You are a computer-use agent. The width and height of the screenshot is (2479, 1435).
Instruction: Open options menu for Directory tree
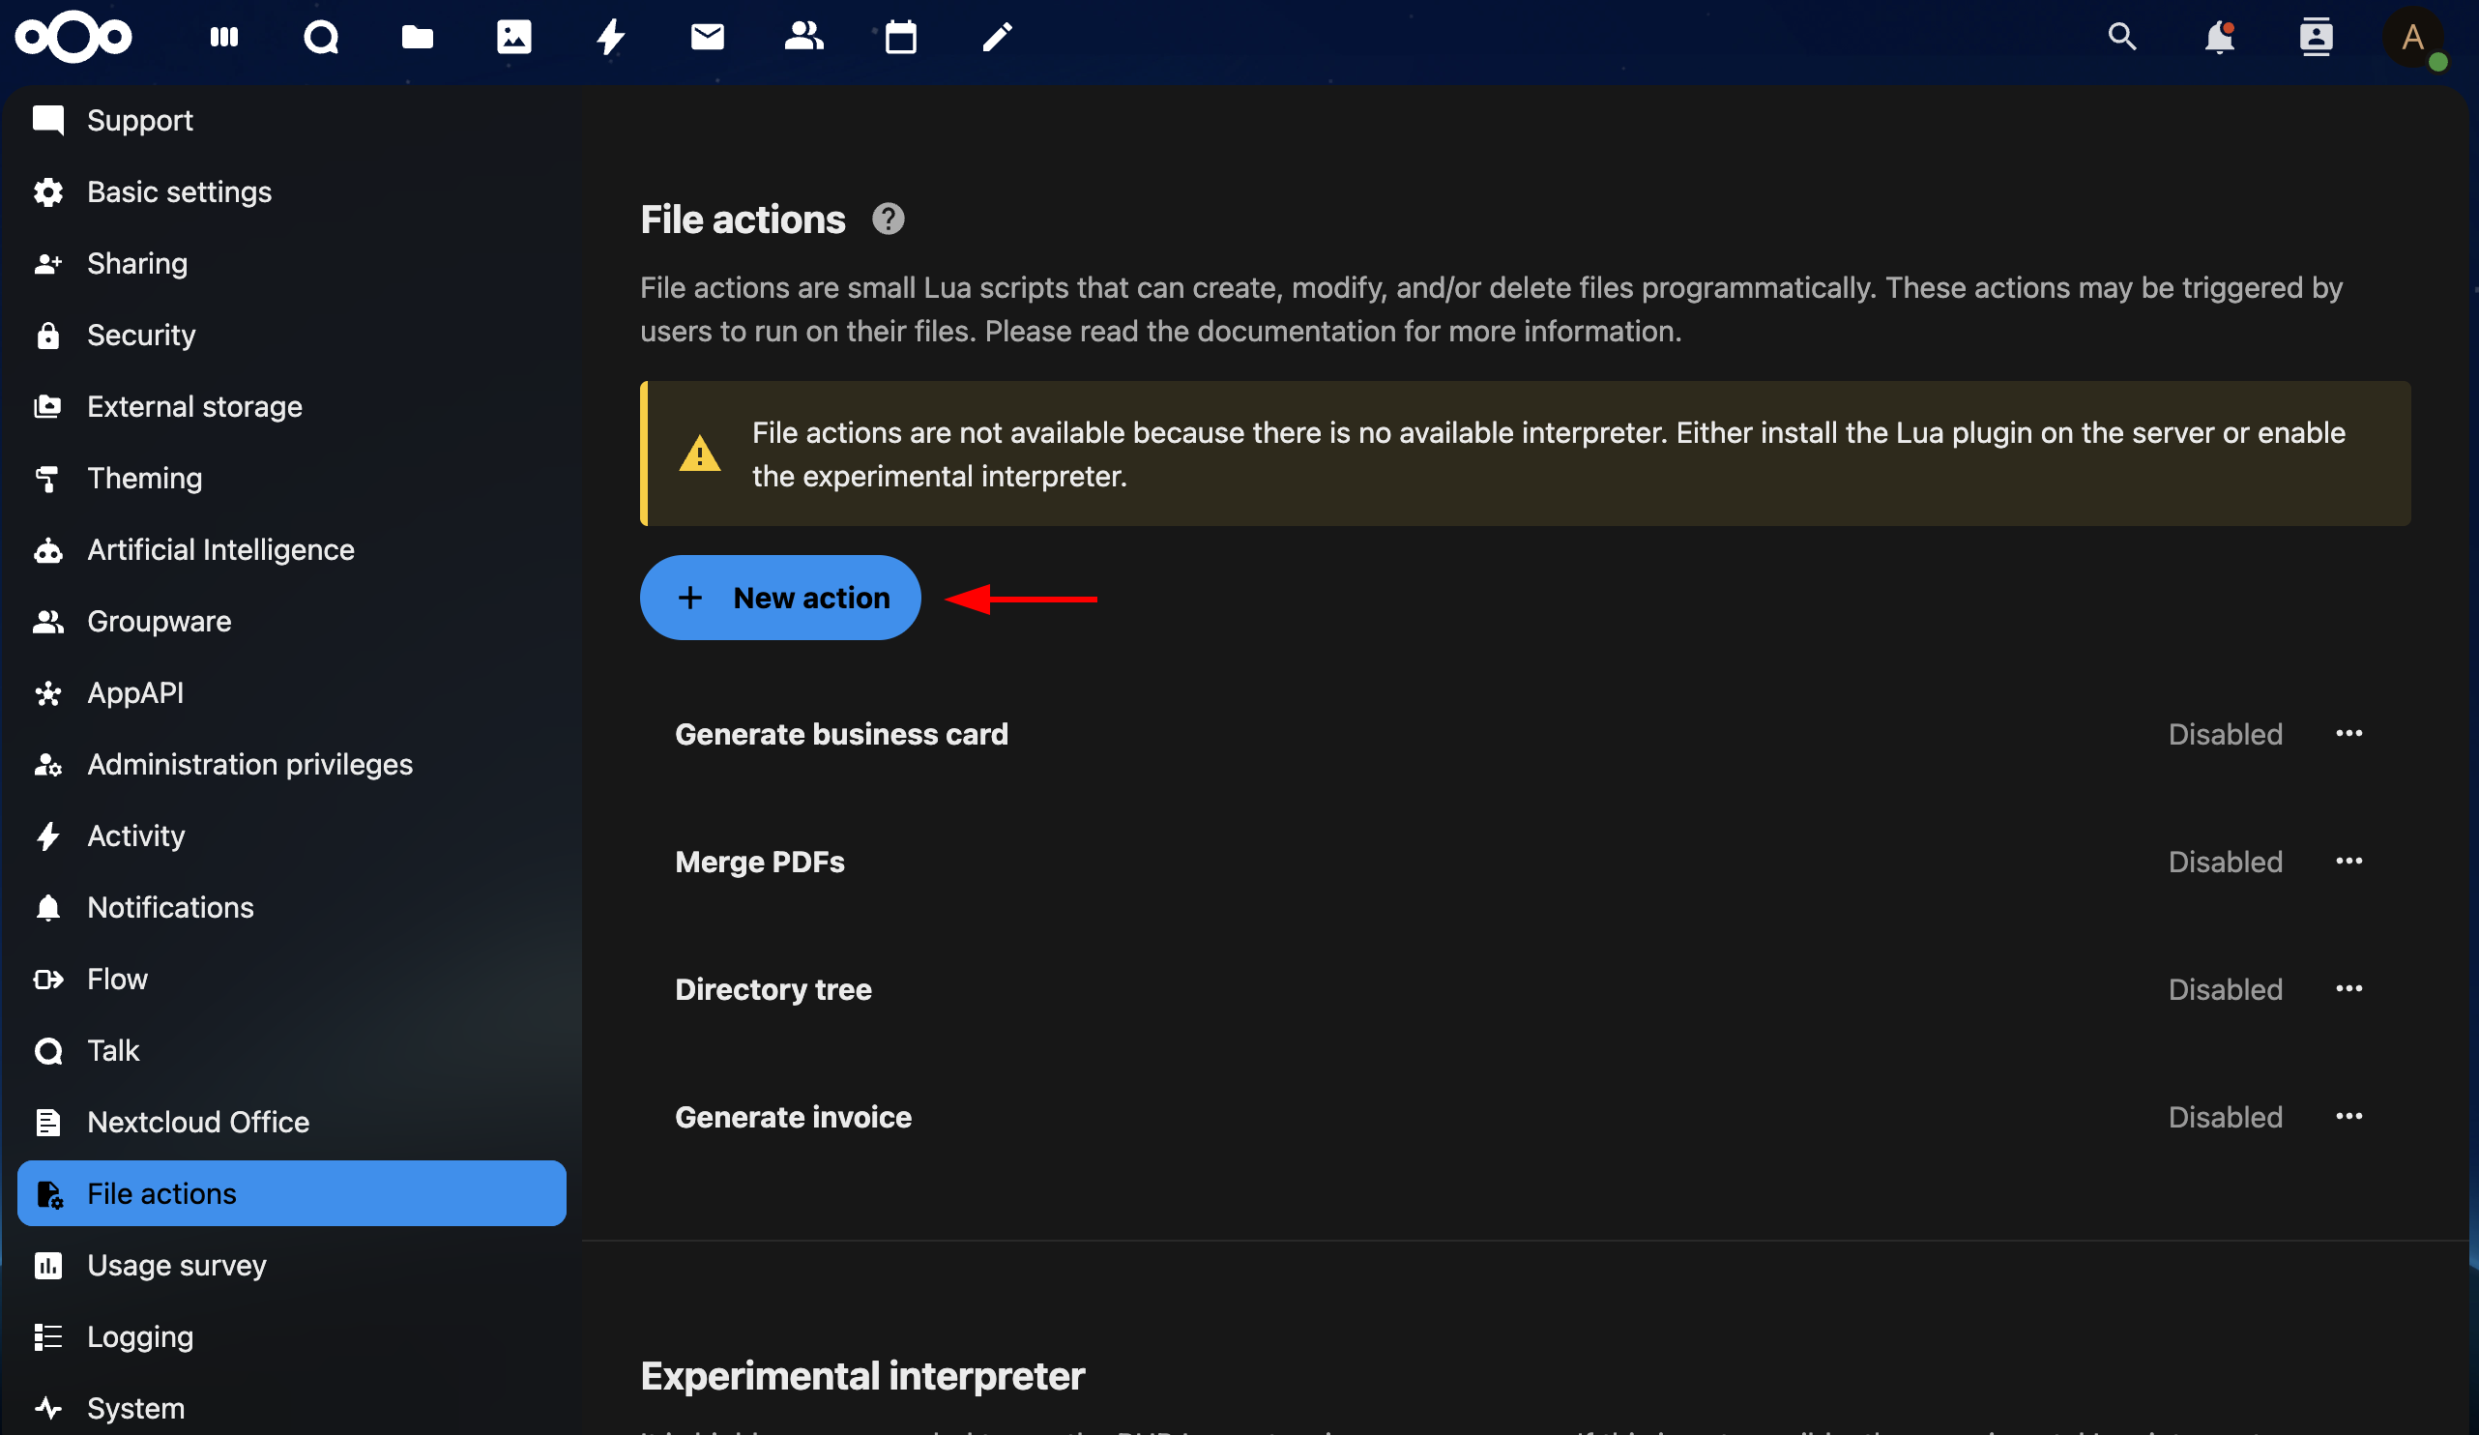click(2349, 989)
